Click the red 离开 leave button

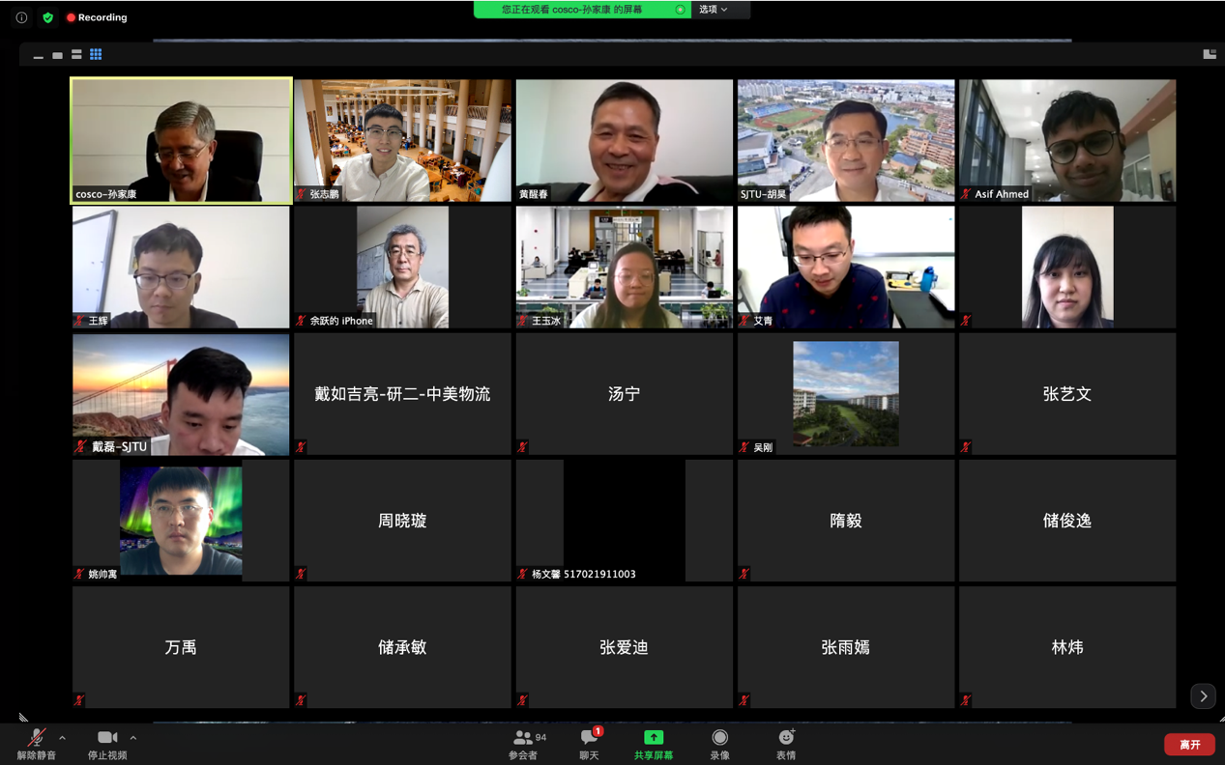1189,745
